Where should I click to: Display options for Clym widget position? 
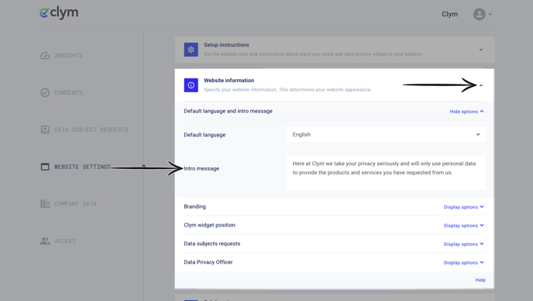point(463,226)
